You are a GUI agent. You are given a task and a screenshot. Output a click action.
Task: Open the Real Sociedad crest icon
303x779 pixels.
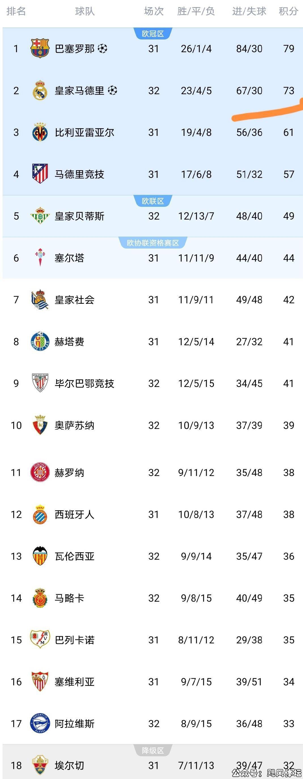click(40, 299)
